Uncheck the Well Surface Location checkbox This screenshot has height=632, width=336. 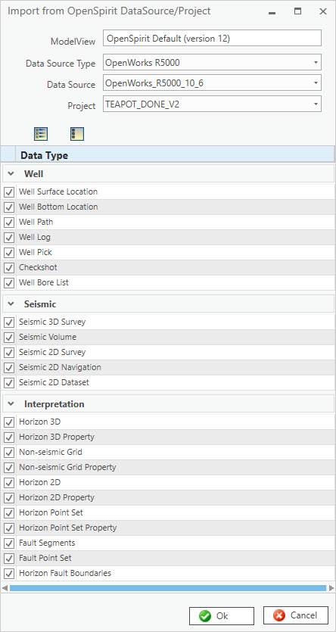[9, 192]
